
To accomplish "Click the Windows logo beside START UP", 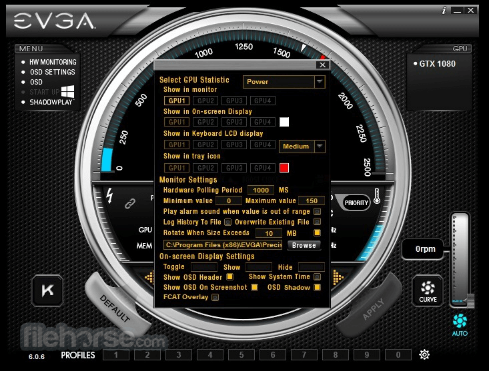I will click(x=67, y=92).
